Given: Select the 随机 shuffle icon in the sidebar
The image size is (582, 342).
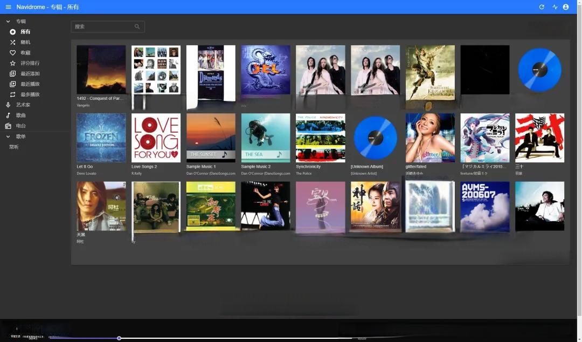Looking at the screenshot, I should click(12, 43).
